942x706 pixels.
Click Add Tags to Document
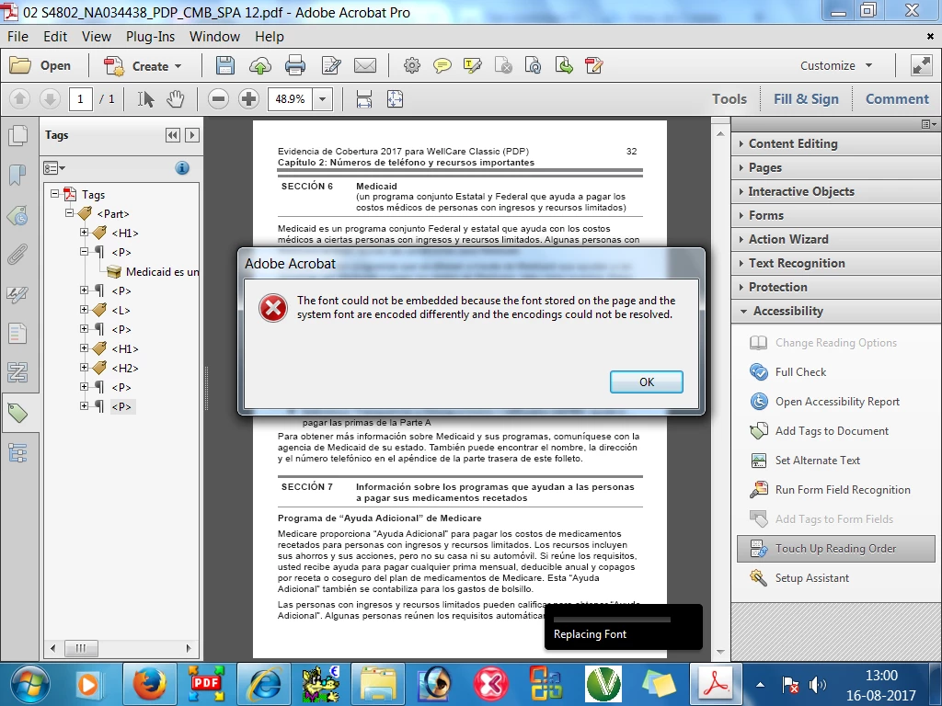tap(832, 431)
